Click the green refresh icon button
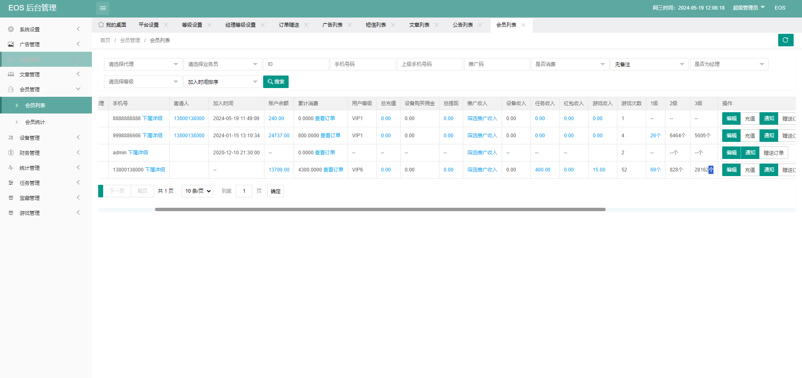The width and height of the screenshot is (802, 378). click(x=785, y=40)
